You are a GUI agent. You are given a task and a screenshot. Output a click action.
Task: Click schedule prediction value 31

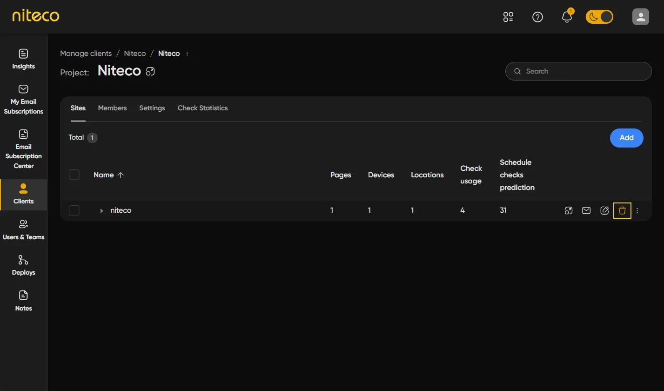click(503, 210)
